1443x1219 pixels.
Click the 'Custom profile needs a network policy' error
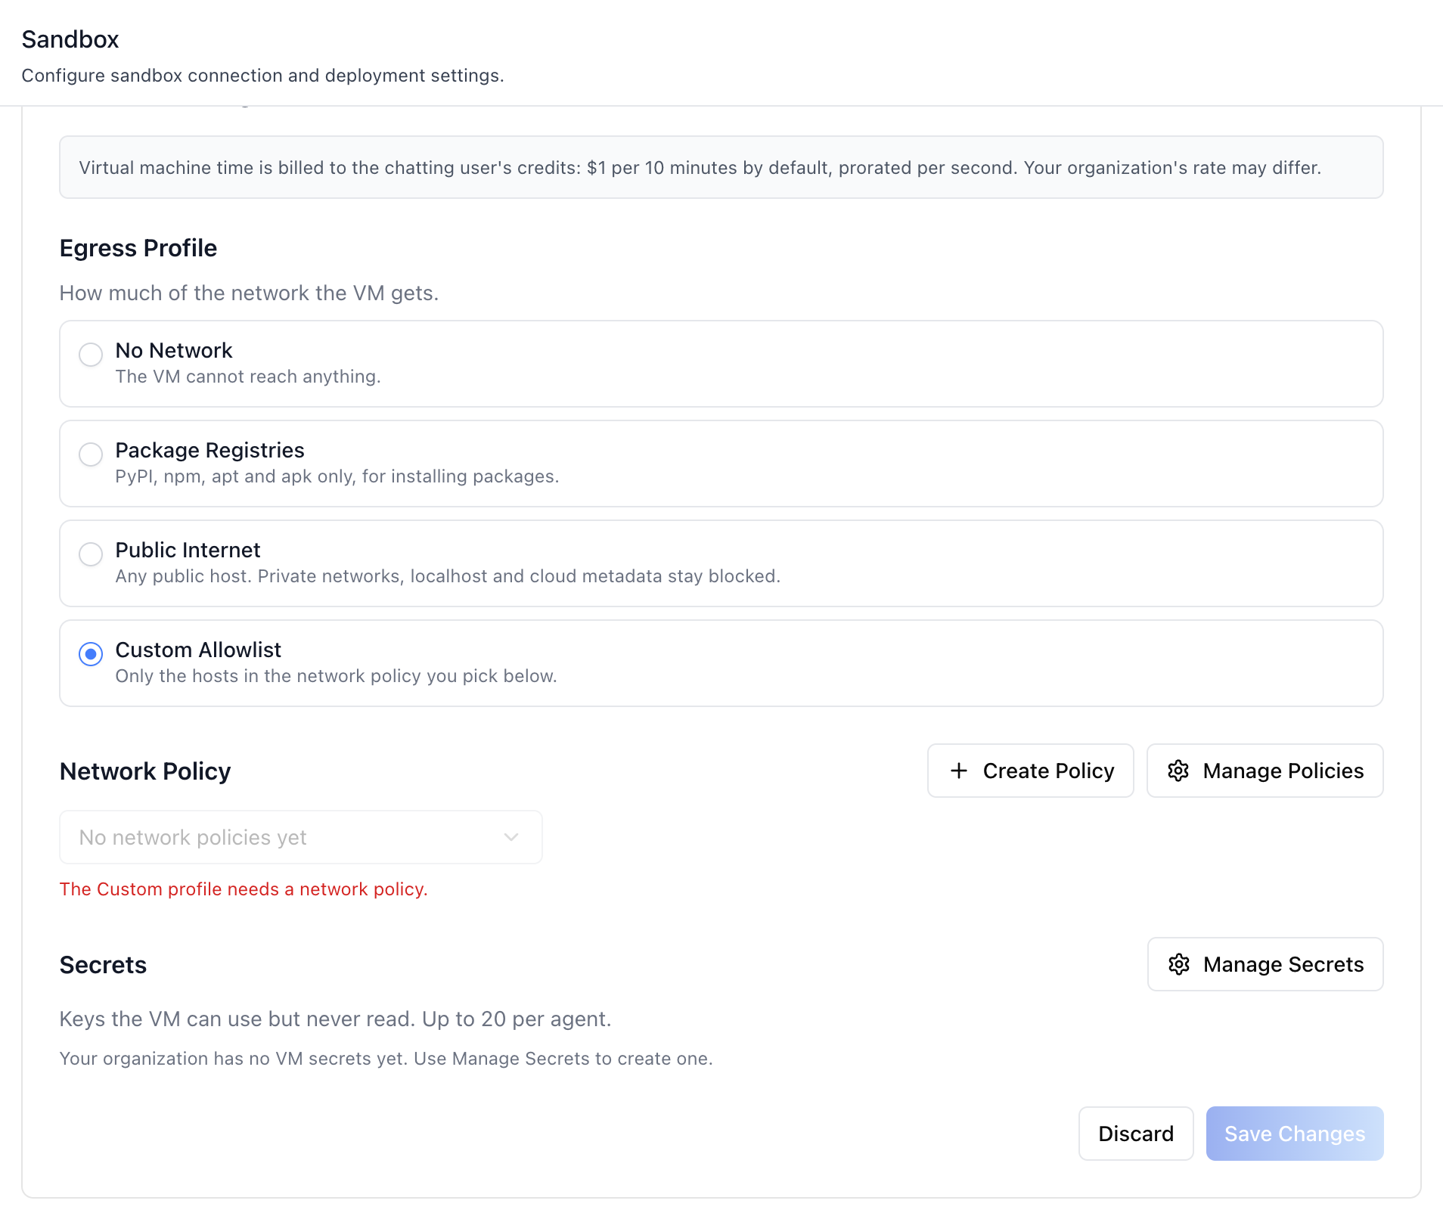tap(244, 889)
